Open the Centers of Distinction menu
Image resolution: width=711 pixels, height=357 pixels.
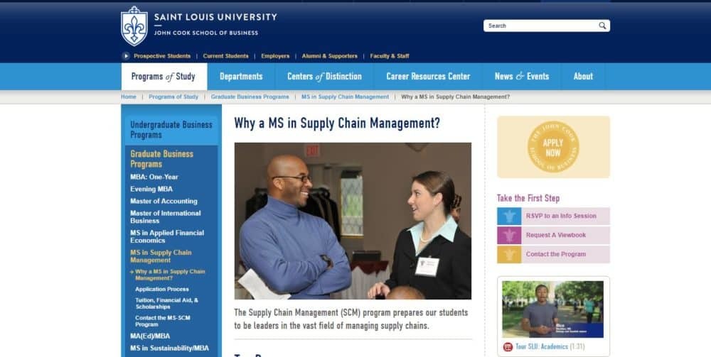coord(325,77)
